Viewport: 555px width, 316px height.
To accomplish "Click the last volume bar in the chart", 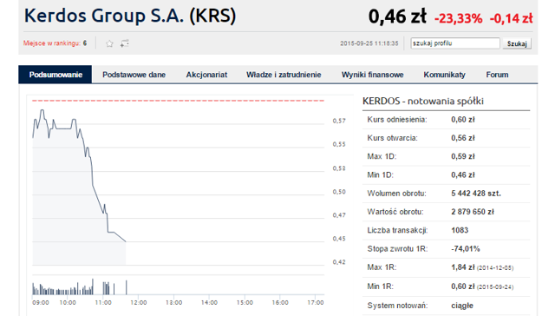I will click(x=127, y=287).
